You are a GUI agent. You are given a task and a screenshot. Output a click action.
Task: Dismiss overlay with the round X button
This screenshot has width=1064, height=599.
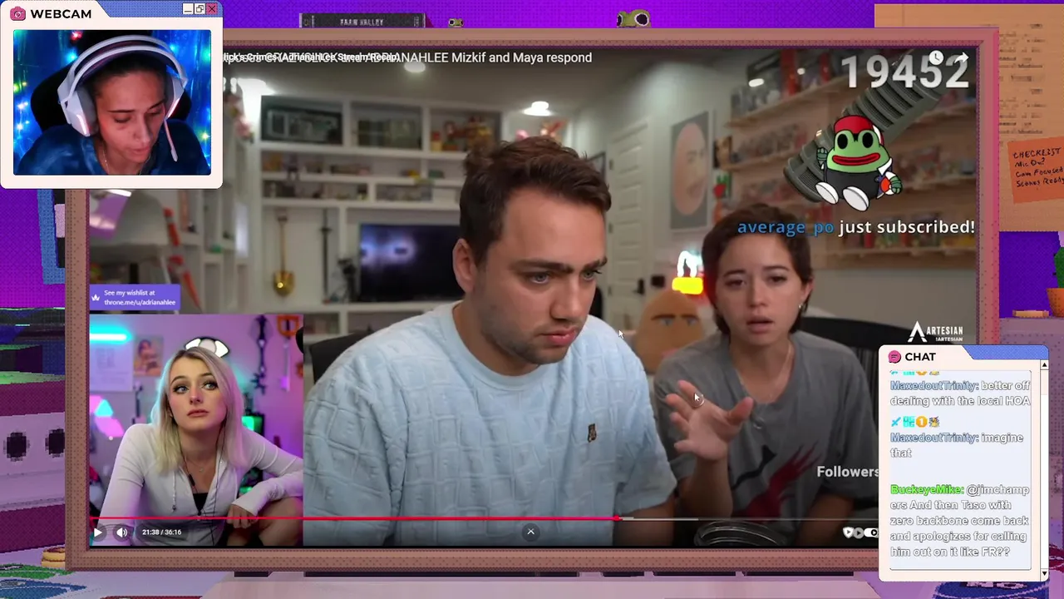tap(530, 532)
